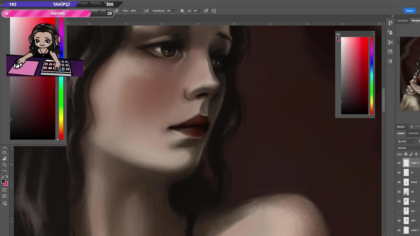This screenshot has height=236, width=420.
Task: Swap foreground and background colors
Action: coord(7,176)
